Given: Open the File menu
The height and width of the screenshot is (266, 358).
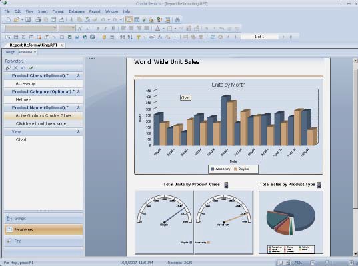Looking at the screenshot, I should [x=7, y=11].
